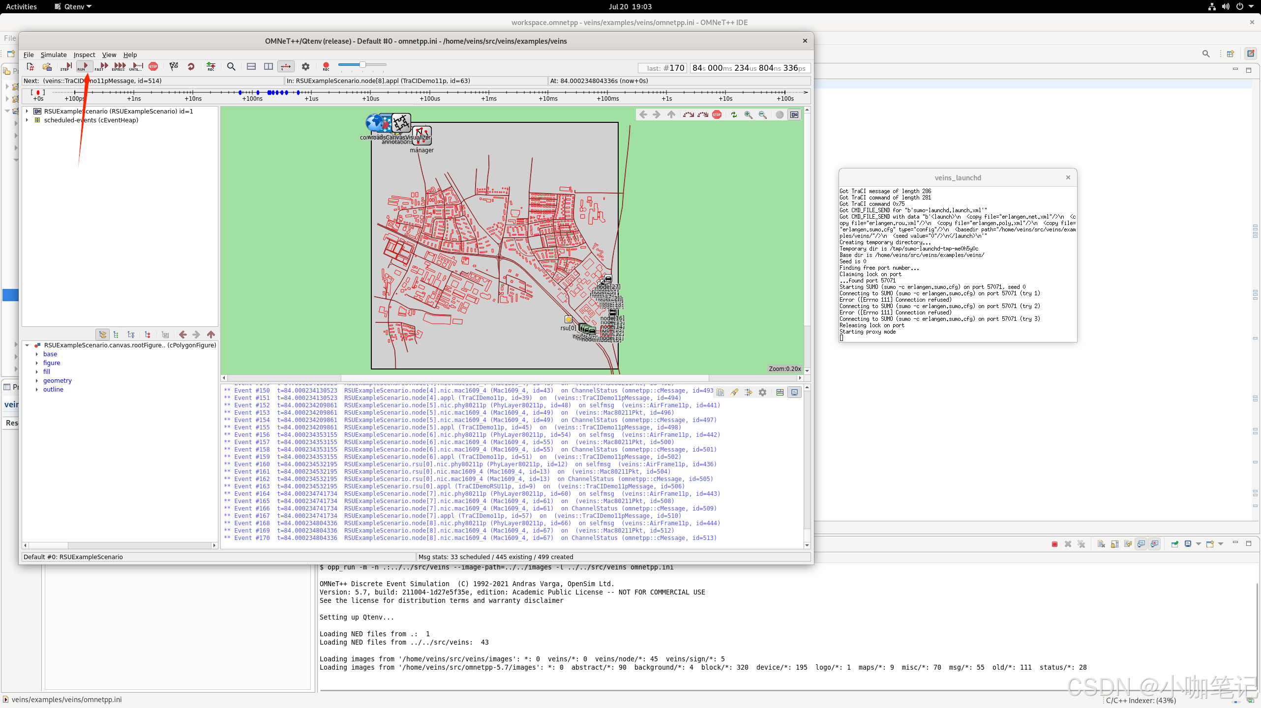Open the Help menu
Screen dimensions: 1261x708
point(130,55)
